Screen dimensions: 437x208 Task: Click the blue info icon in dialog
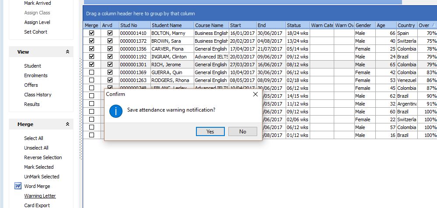115,110
